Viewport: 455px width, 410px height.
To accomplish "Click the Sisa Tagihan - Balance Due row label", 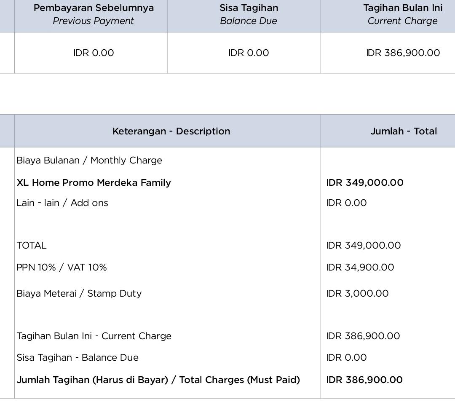I will coord(78,358).
